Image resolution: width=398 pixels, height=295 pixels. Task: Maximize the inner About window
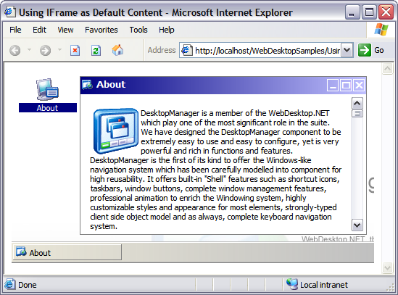[x=346, y=85]
